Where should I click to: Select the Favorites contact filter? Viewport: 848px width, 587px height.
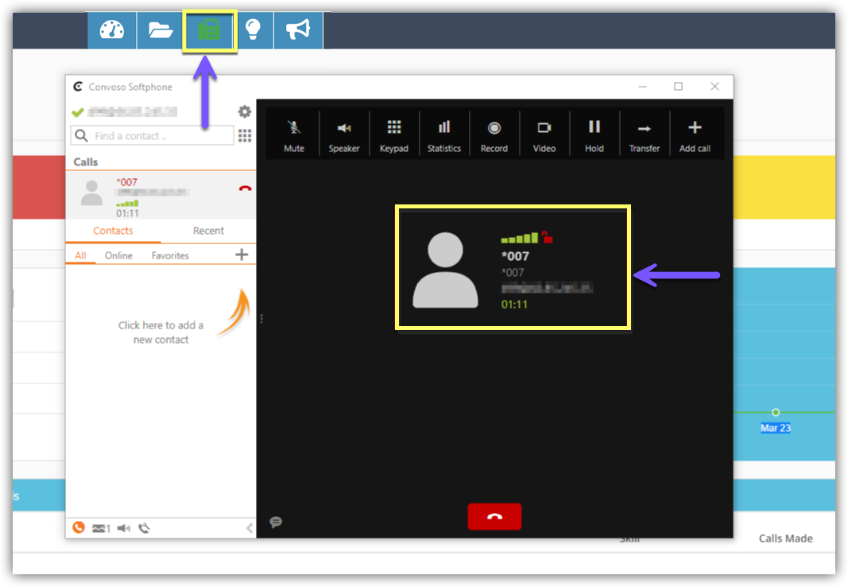point(170,255)
